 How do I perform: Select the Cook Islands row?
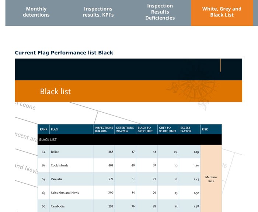pos(119,165)
